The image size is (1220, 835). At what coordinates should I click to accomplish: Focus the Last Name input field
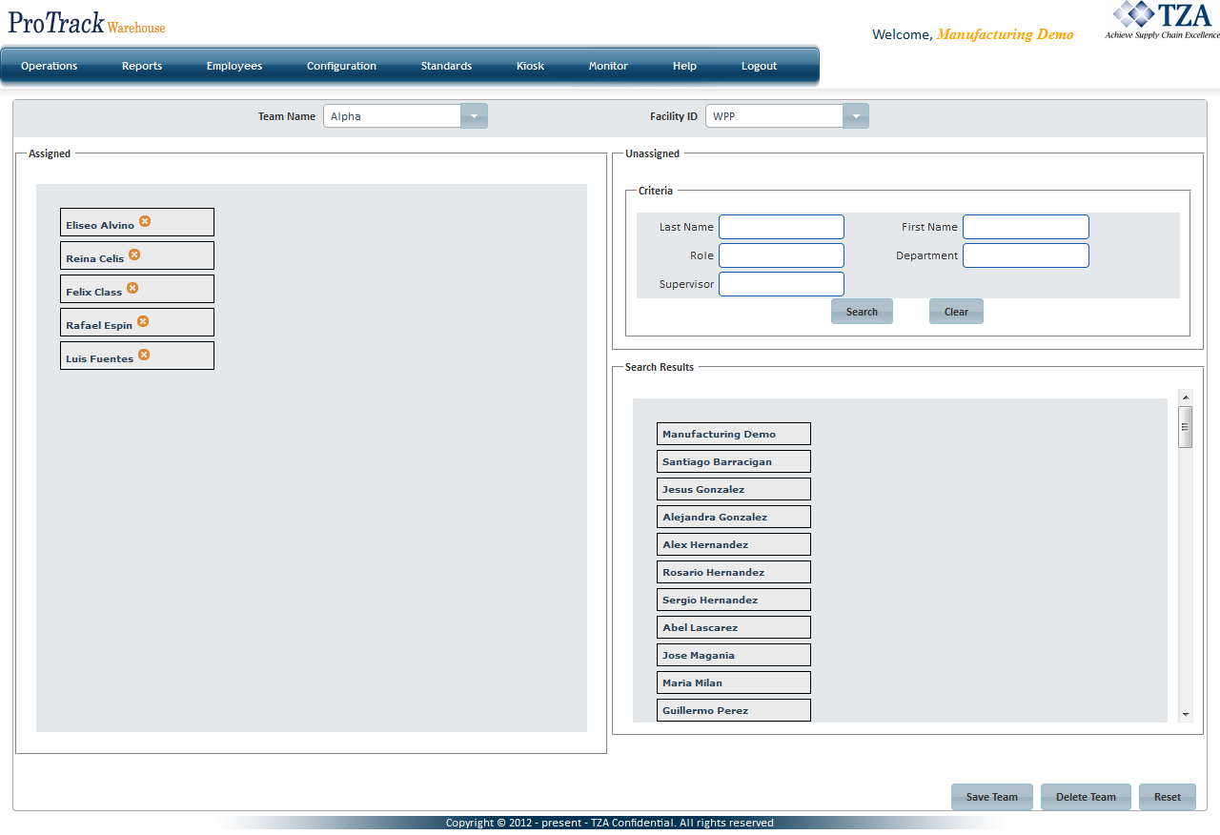pos(781,227)
